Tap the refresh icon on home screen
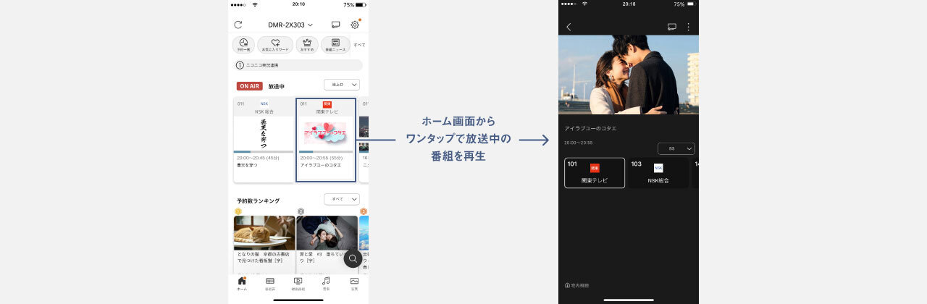 tap(238, 25)
